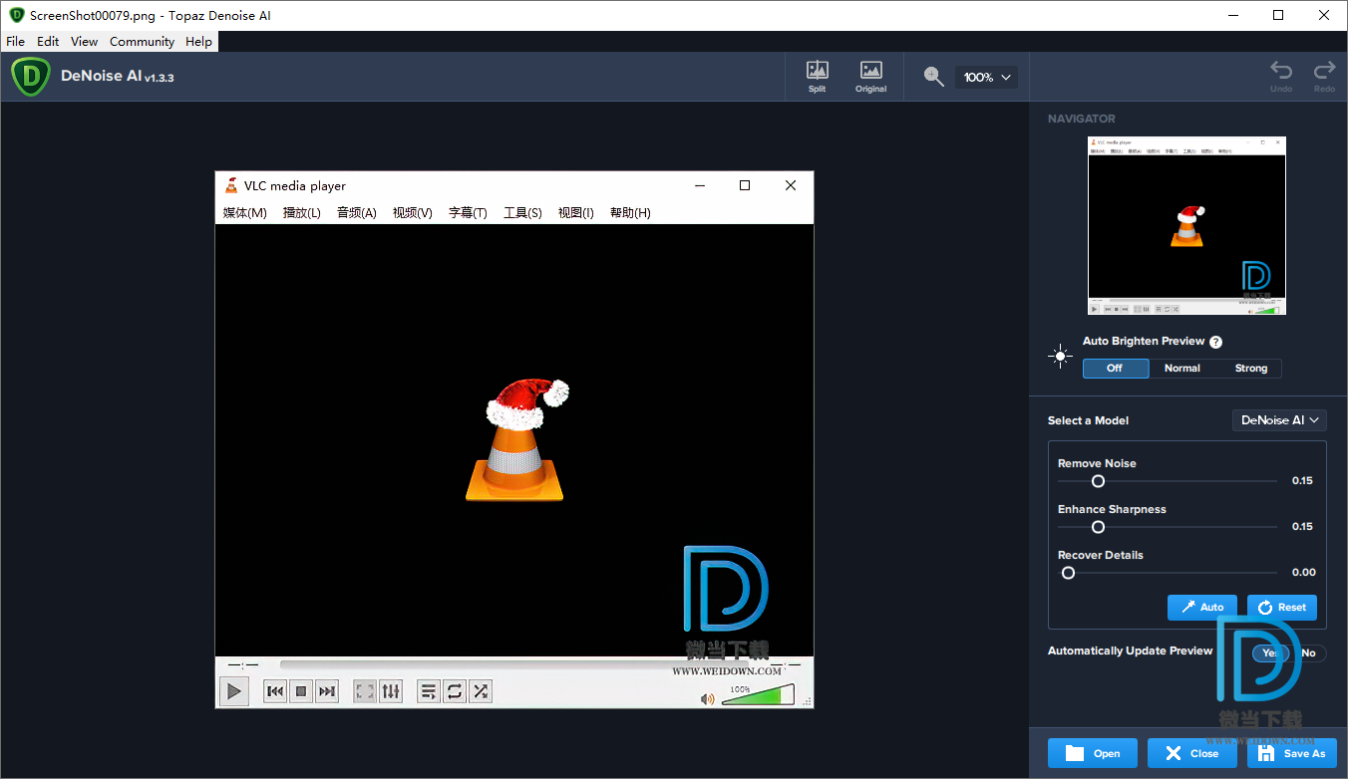Click VLC extended settings icon in image
The image size is (1348, 779).
pyautogui.click(x=391, y=690)
